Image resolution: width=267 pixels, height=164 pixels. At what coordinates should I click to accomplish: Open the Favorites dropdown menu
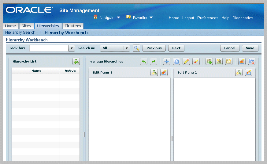tap(143, 17)
